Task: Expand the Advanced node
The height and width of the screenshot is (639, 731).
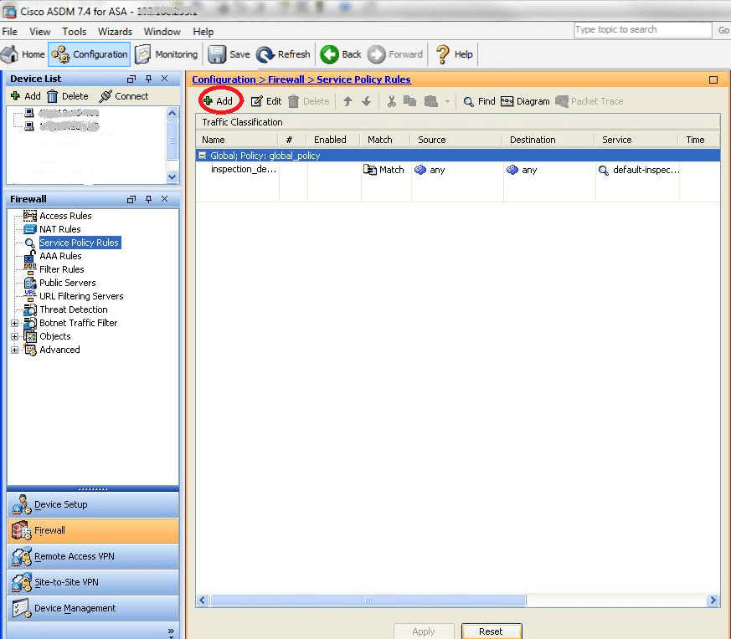Action: pyautogui.click(x=14, y=350)
